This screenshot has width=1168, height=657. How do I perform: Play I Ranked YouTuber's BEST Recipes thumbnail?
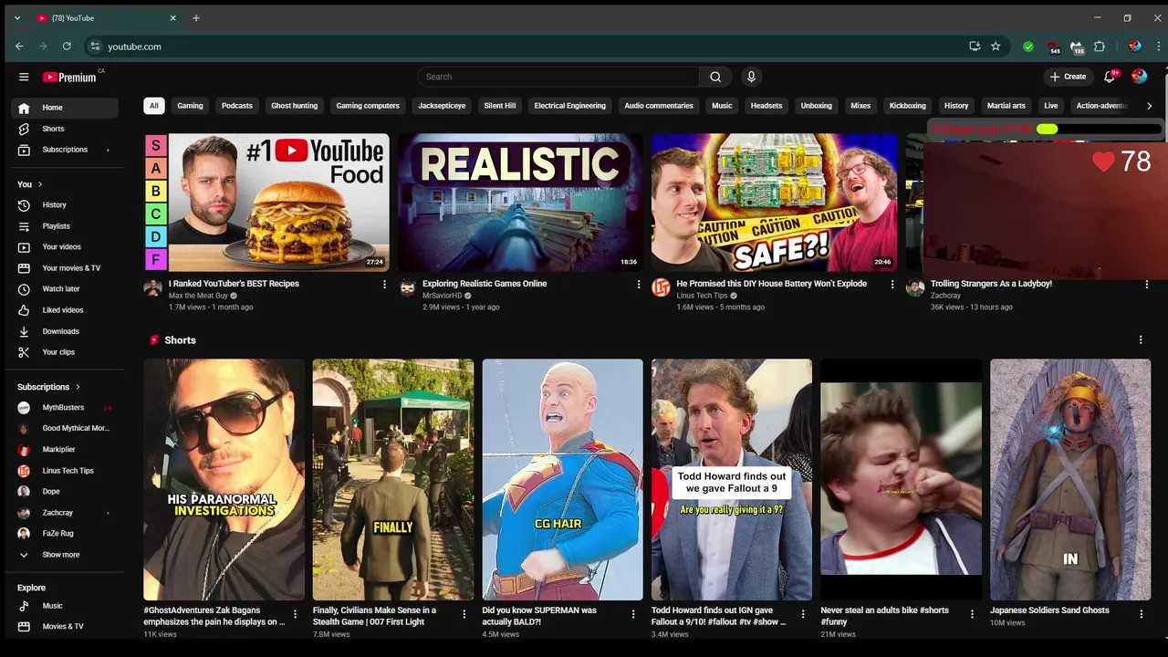coord(266,203)
